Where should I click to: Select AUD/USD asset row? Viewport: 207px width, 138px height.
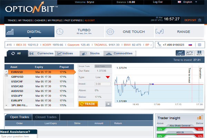coord(41,91)
